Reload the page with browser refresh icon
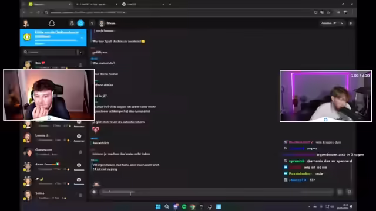Screen dimensions: 376x211 (38, 12)
